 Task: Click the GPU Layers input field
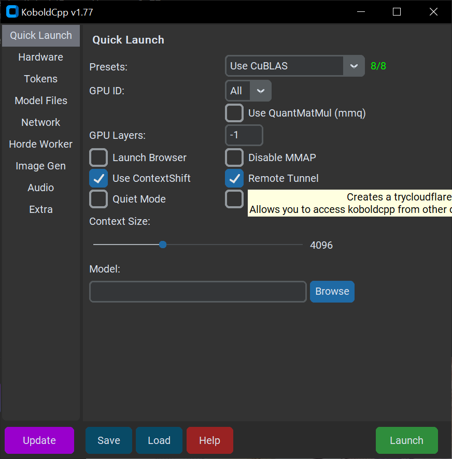coord(244,135)
